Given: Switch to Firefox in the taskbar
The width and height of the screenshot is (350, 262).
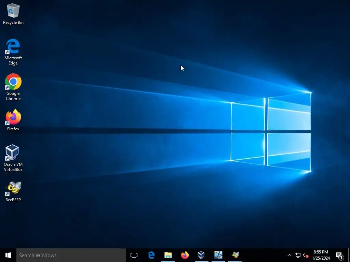Looking at the screenshot, I should coord(185,255).
